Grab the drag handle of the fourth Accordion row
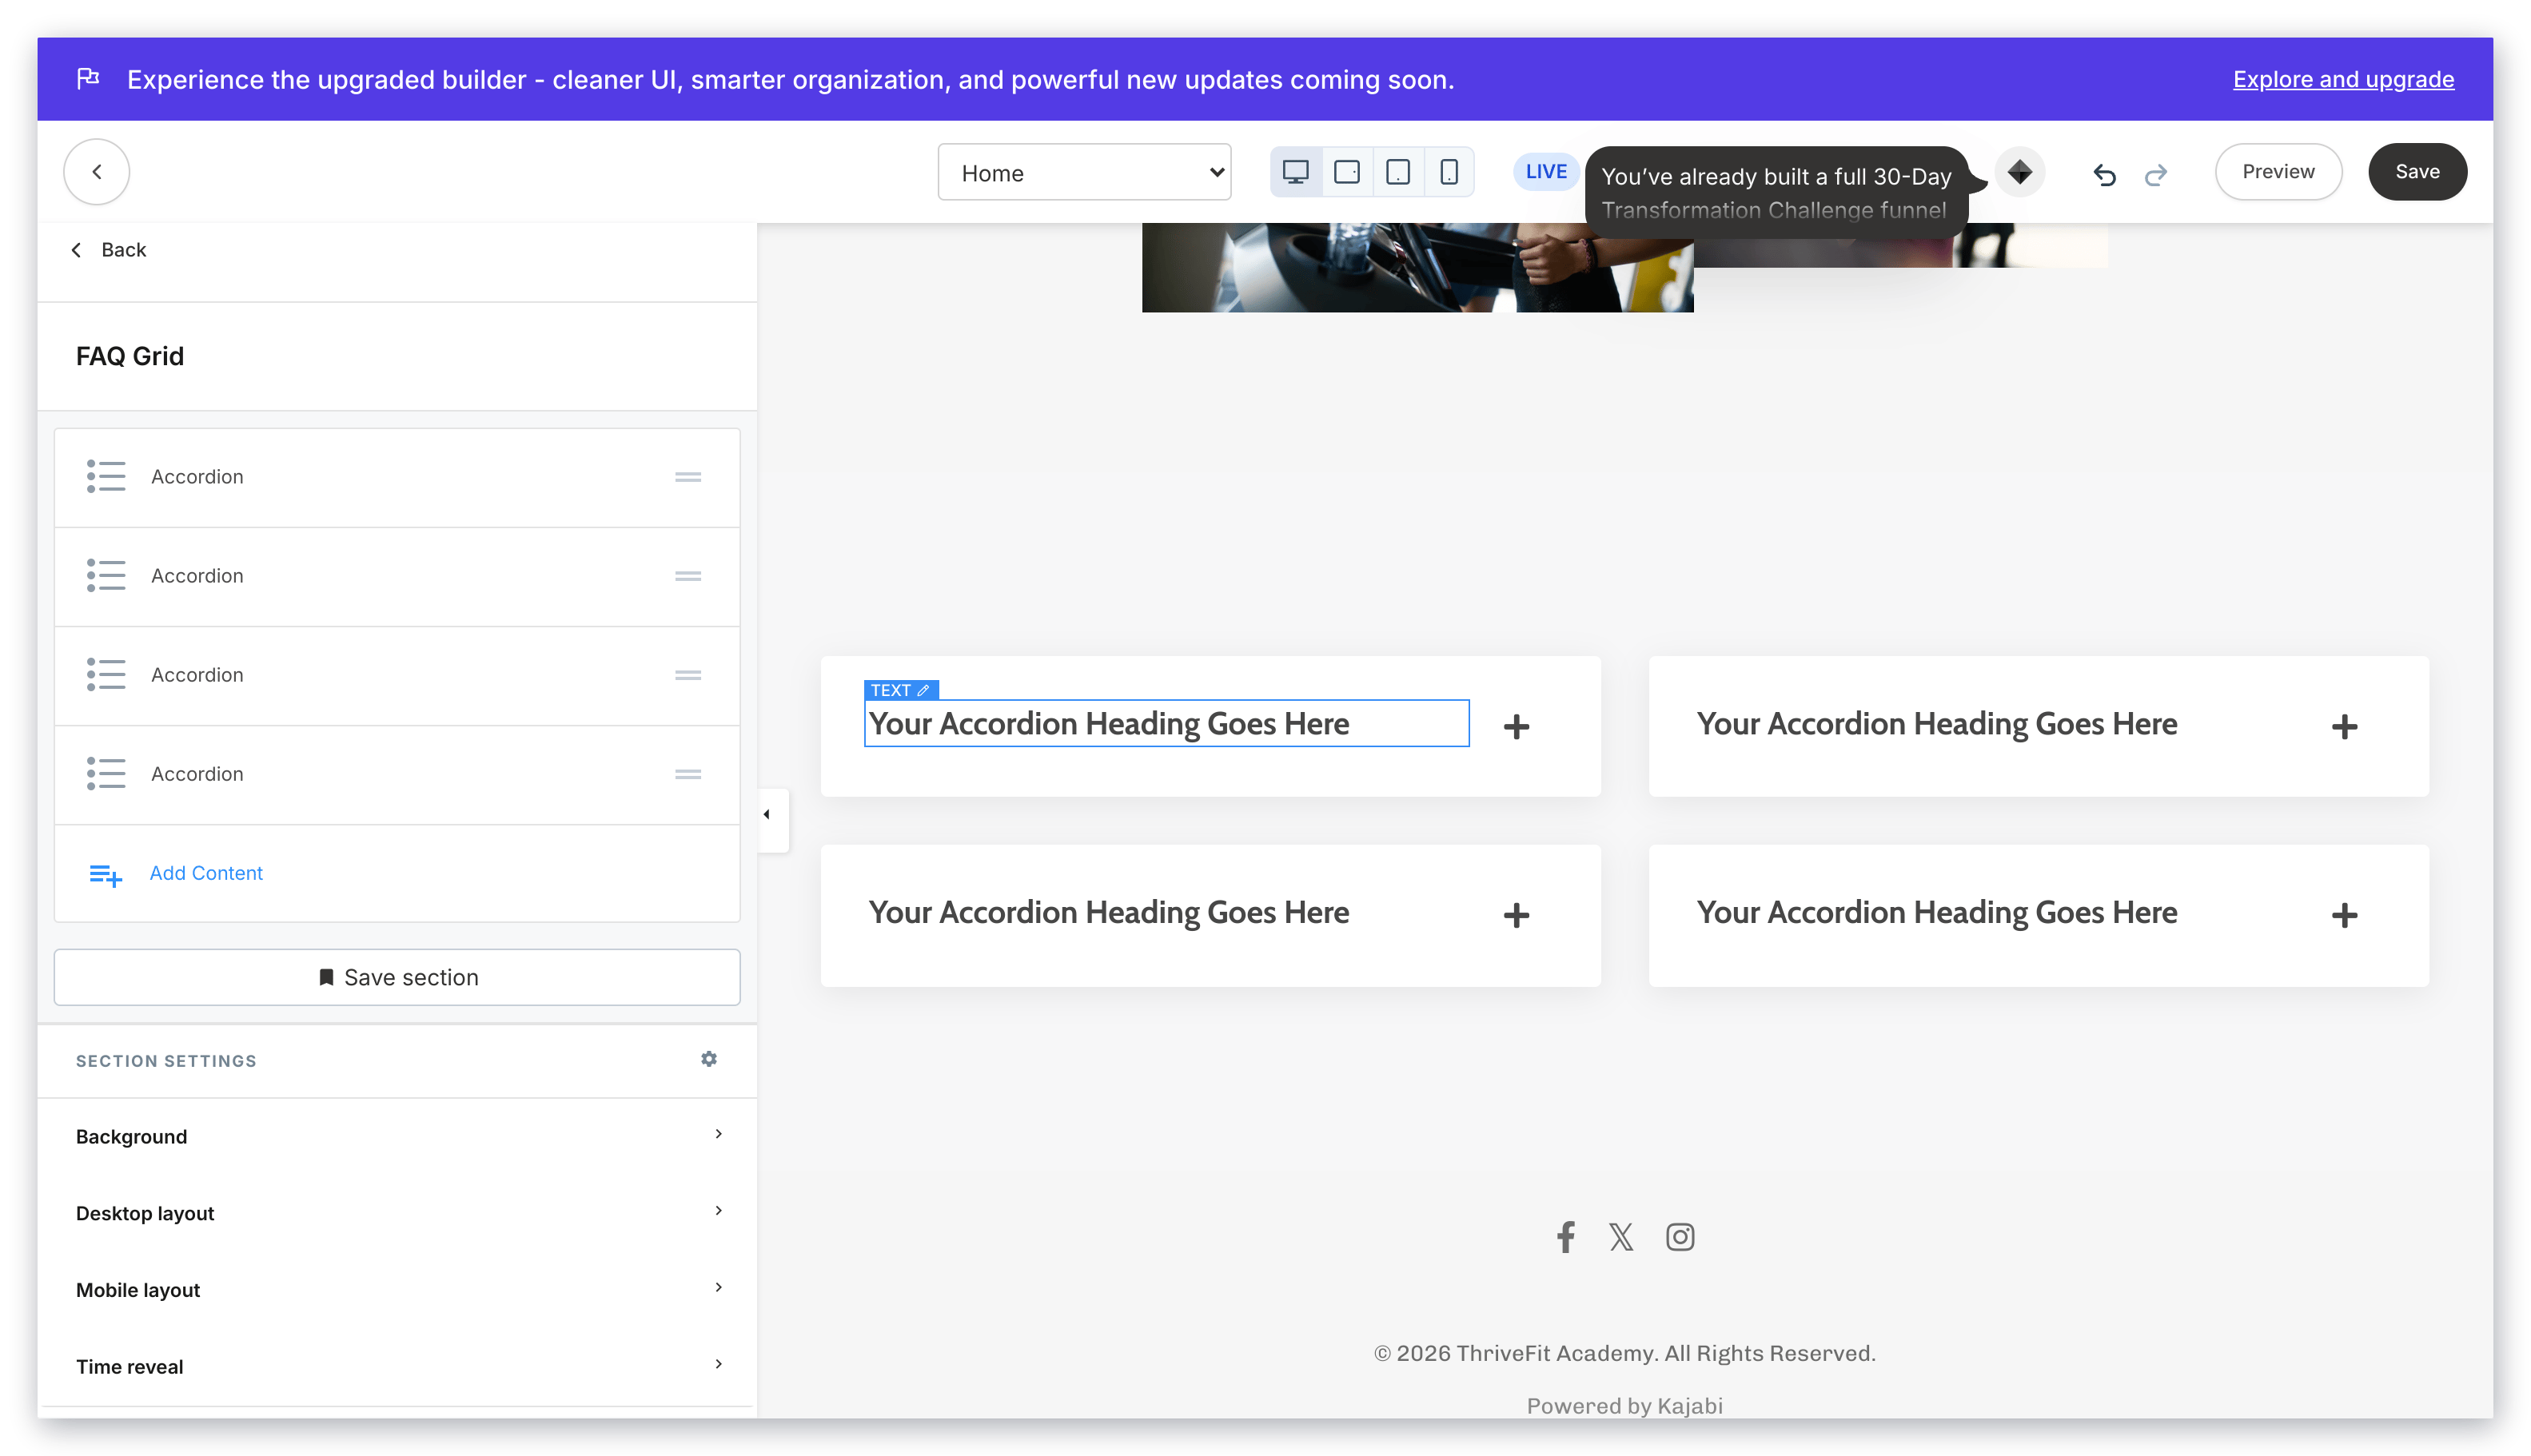2531x1456 pixels. 688,774
